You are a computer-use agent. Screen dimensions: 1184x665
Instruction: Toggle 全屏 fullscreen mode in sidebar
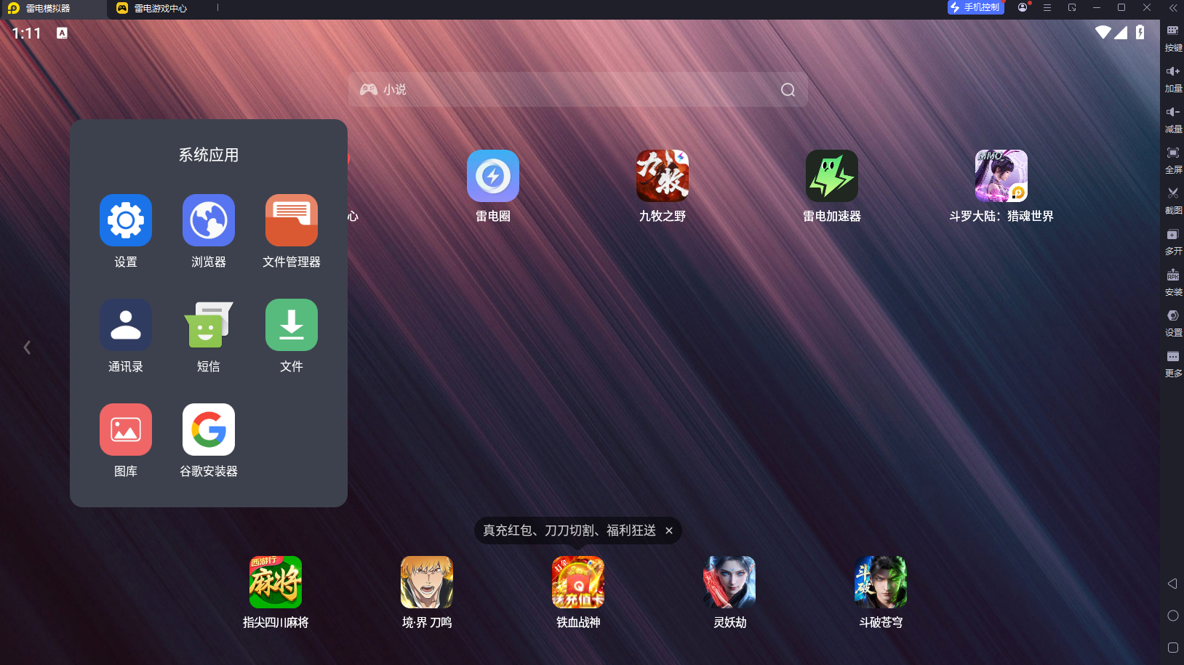pyautogui.click(x=1173, y=160)
